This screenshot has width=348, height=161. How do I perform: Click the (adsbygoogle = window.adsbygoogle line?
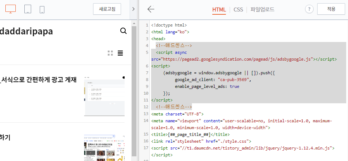coord(219,73)
